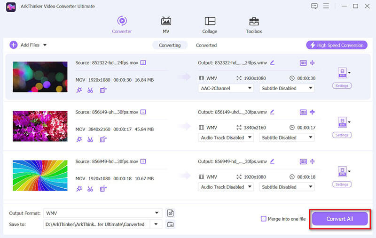The image size is (376, 238).
Task: Open Subtitle Disabled dropdown for 852322-hd video
Action: 287,88
